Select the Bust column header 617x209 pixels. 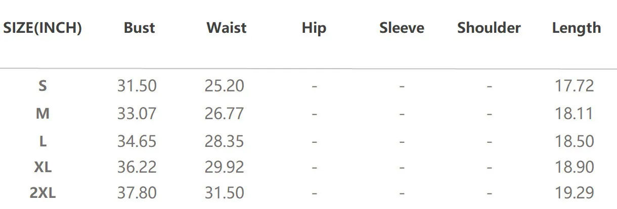coord(139,28)
